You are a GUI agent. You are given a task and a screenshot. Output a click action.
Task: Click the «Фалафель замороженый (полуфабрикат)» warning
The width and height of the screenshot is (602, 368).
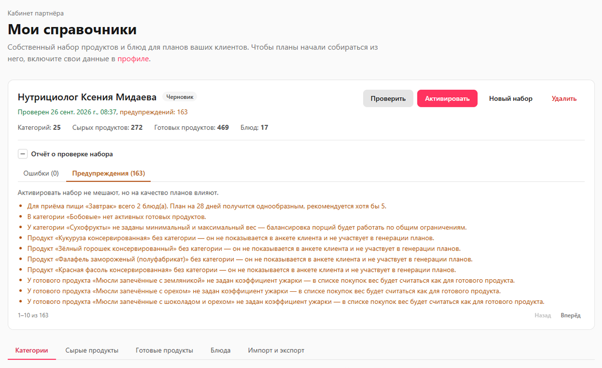(x=250, y=259)
